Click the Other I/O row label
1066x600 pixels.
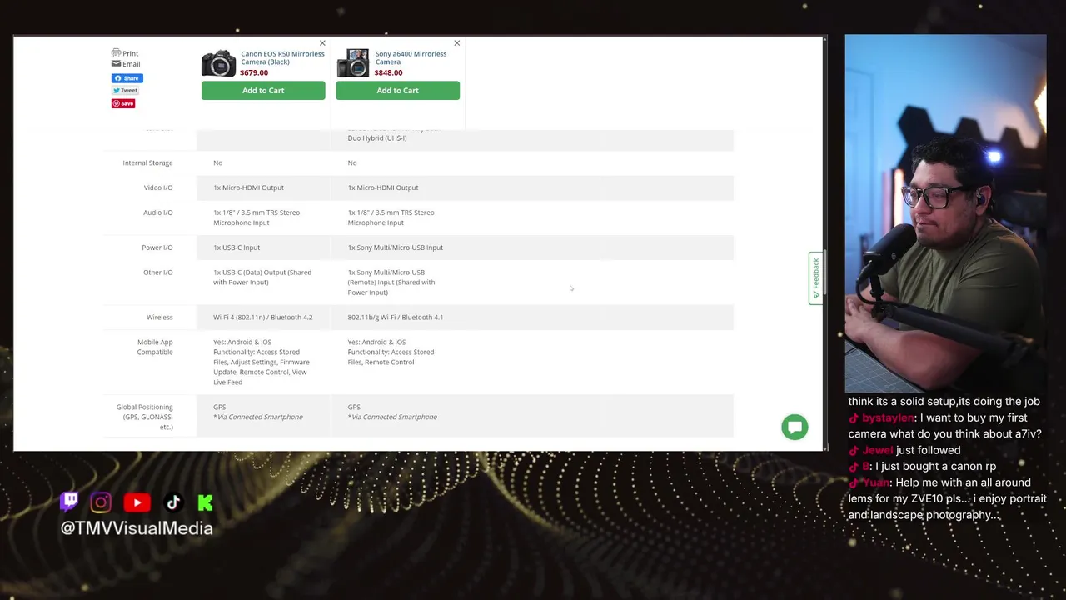158,272
